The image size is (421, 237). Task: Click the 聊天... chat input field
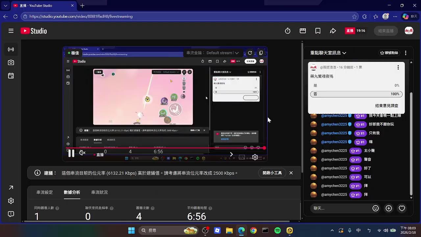point(340,208)
